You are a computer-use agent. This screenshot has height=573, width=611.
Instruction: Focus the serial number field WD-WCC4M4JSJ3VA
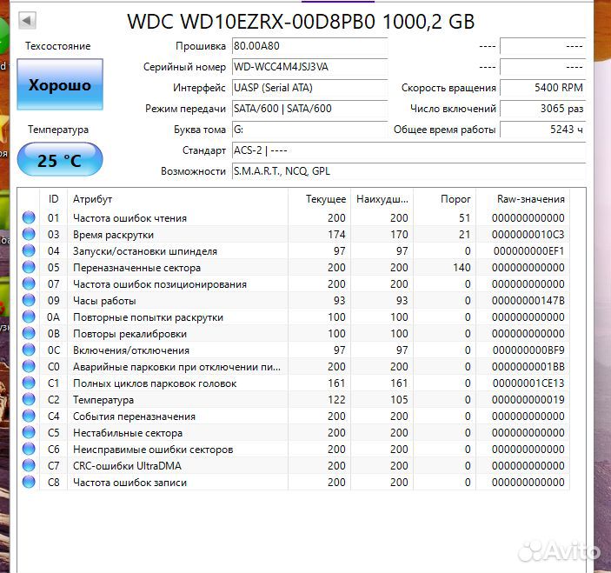(309, 67)
